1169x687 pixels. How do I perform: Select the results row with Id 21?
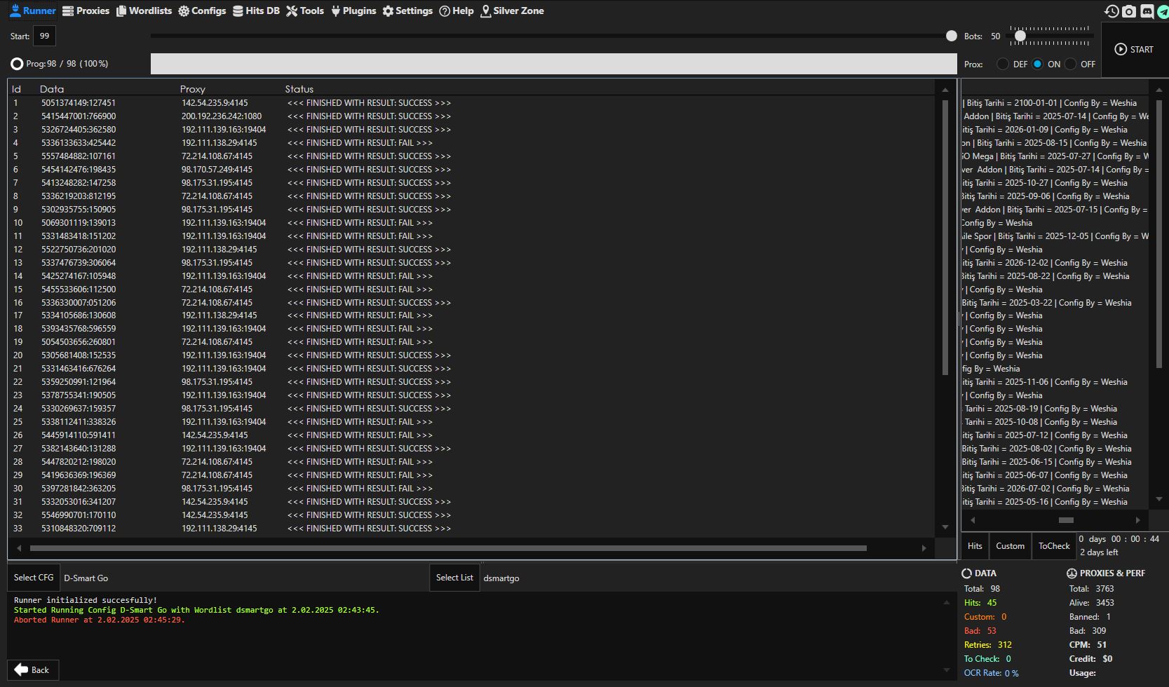click(472, 369)
